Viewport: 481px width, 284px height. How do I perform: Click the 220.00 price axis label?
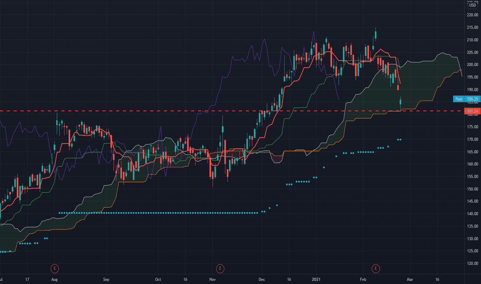click(x=472, y=15)
